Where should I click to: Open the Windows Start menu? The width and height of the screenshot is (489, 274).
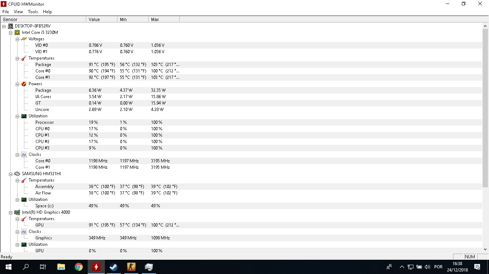pos(8,267)
